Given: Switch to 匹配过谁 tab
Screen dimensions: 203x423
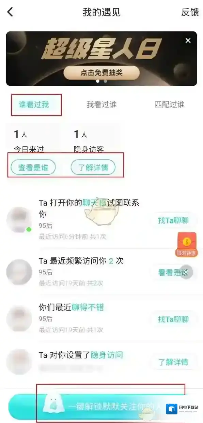Looking at the screenshot, I should pyautogui.click(x=169, y=105).
